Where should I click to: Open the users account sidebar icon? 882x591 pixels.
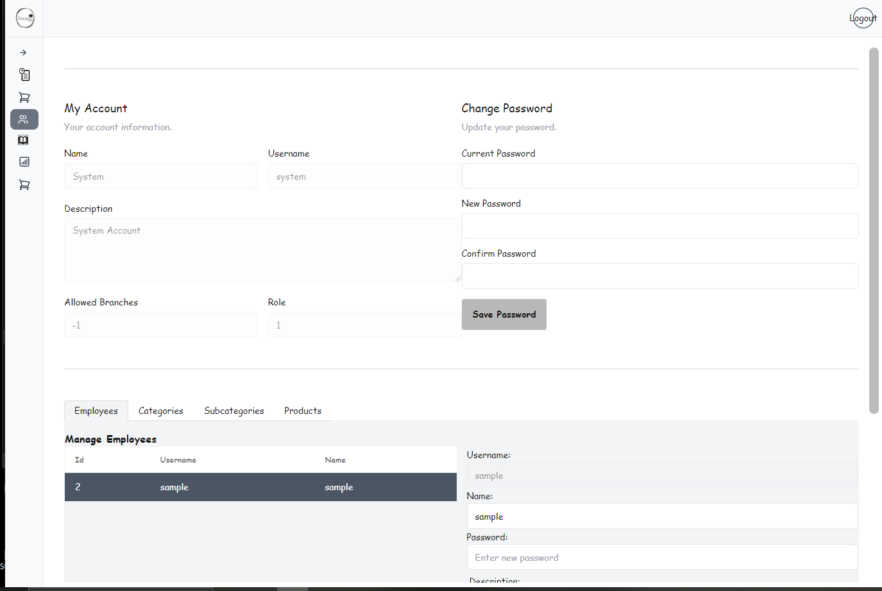click(x=24, y=119)
